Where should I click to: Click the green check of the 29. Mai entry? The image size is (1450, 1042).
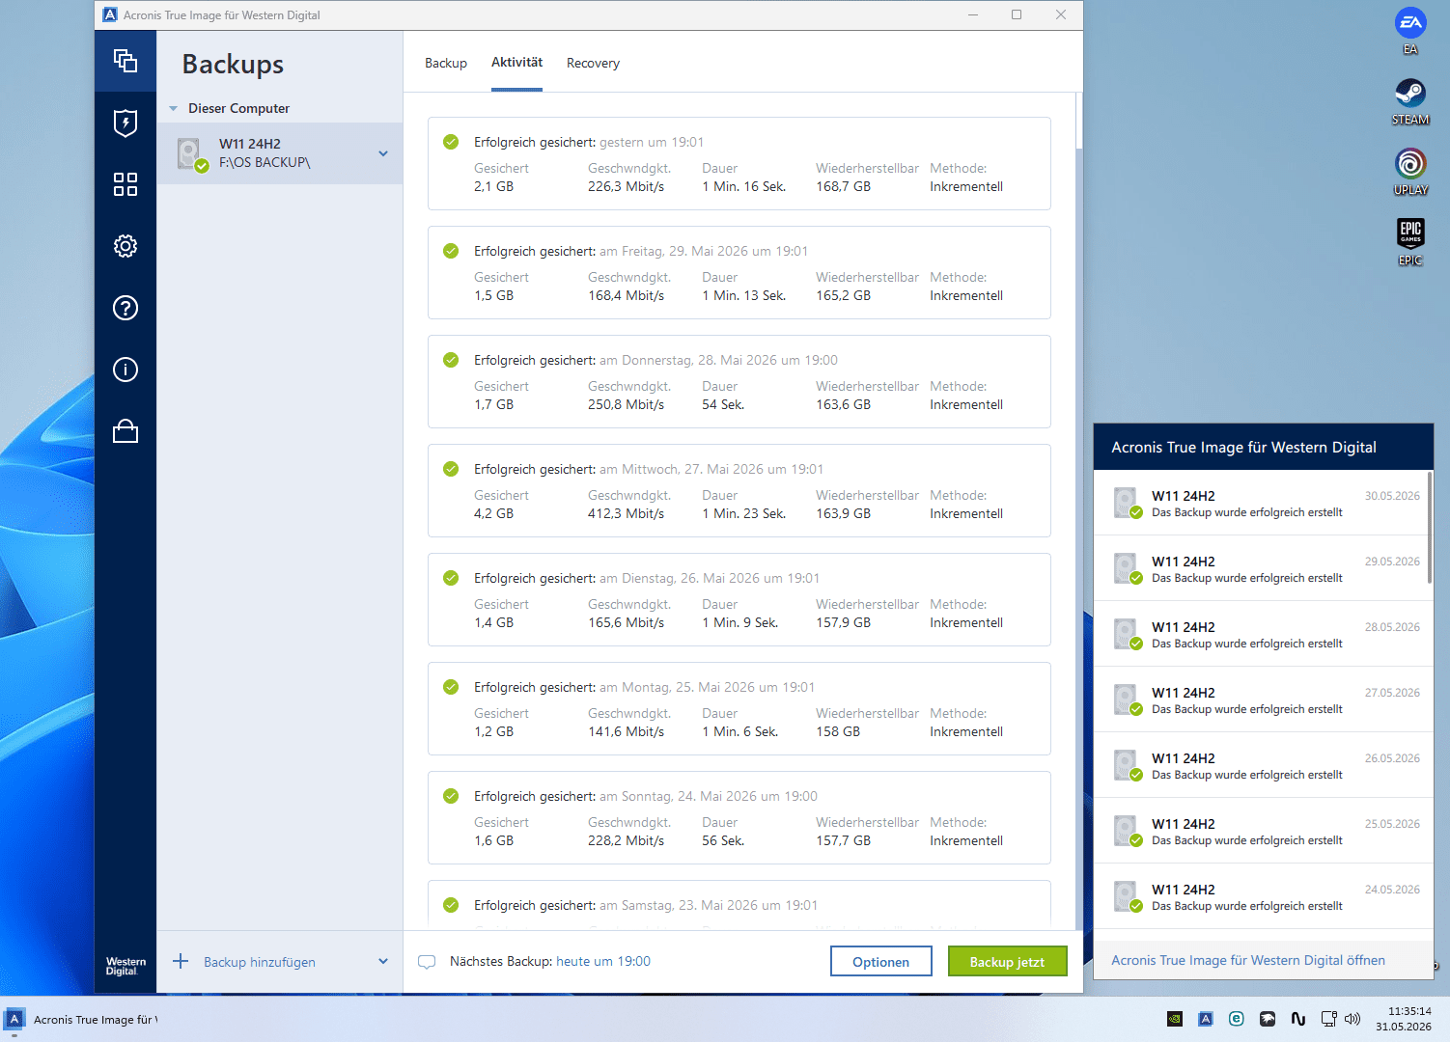point(451,251)
